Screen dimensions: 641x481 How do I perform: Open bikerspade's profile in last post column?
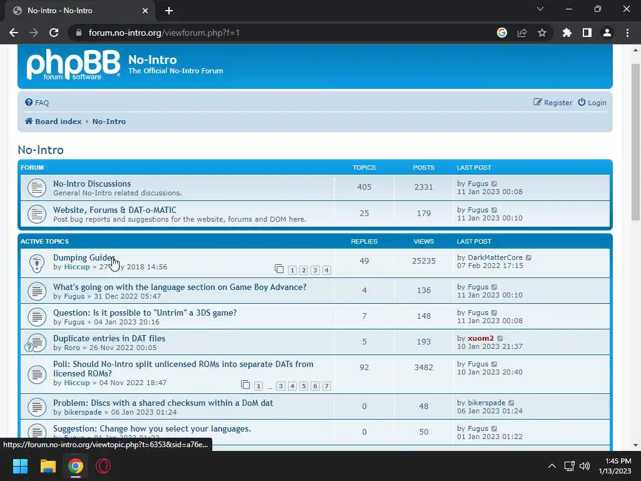pos(486,403)
